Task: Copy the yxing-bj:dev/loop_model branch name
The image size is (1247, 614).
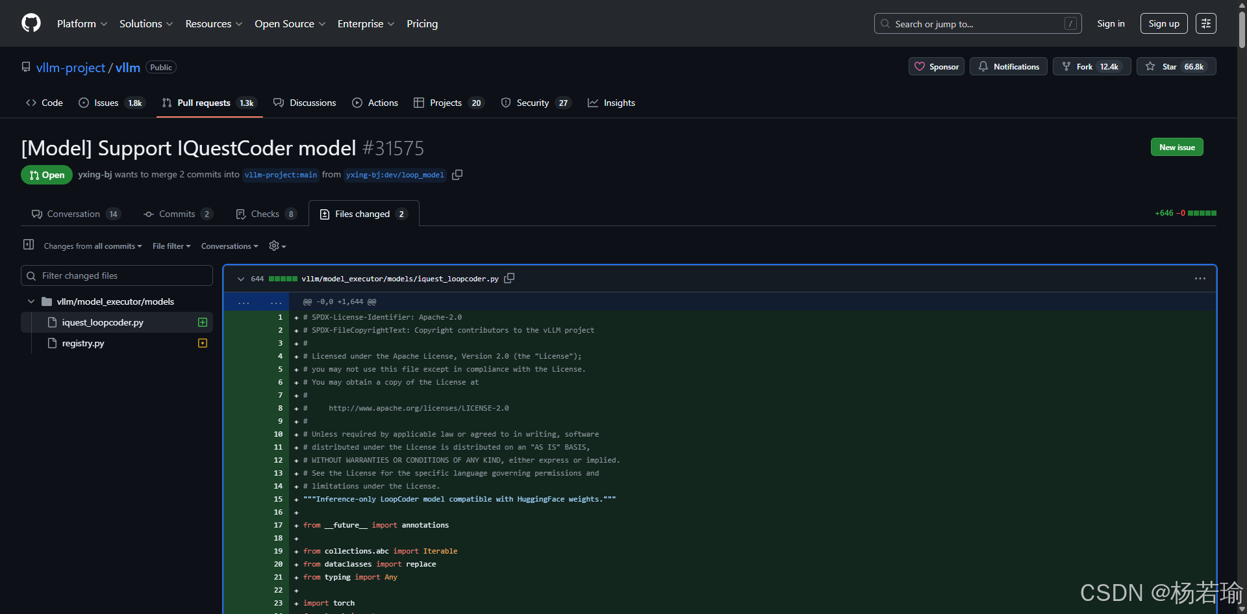Action: [x=457, y=175]
